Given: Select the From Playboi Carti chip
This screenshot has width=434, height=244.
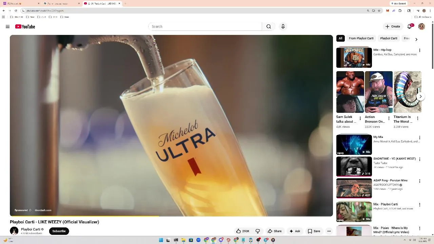Looking at the screenshot, I should 361,38.
